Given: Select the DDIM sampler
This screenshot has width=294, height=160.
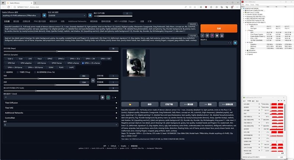Looking at the screenshot, I should [50, 67].
